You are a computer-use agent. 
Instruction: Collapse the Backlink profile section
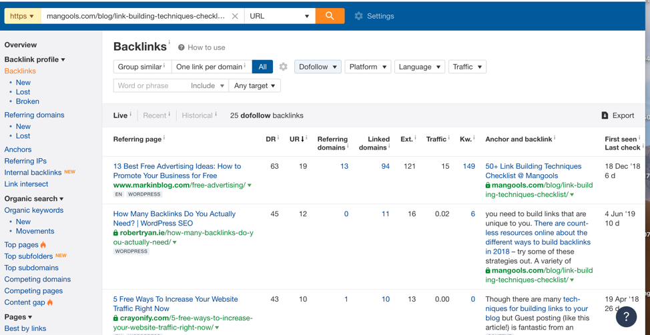click(x=35, y=59)
